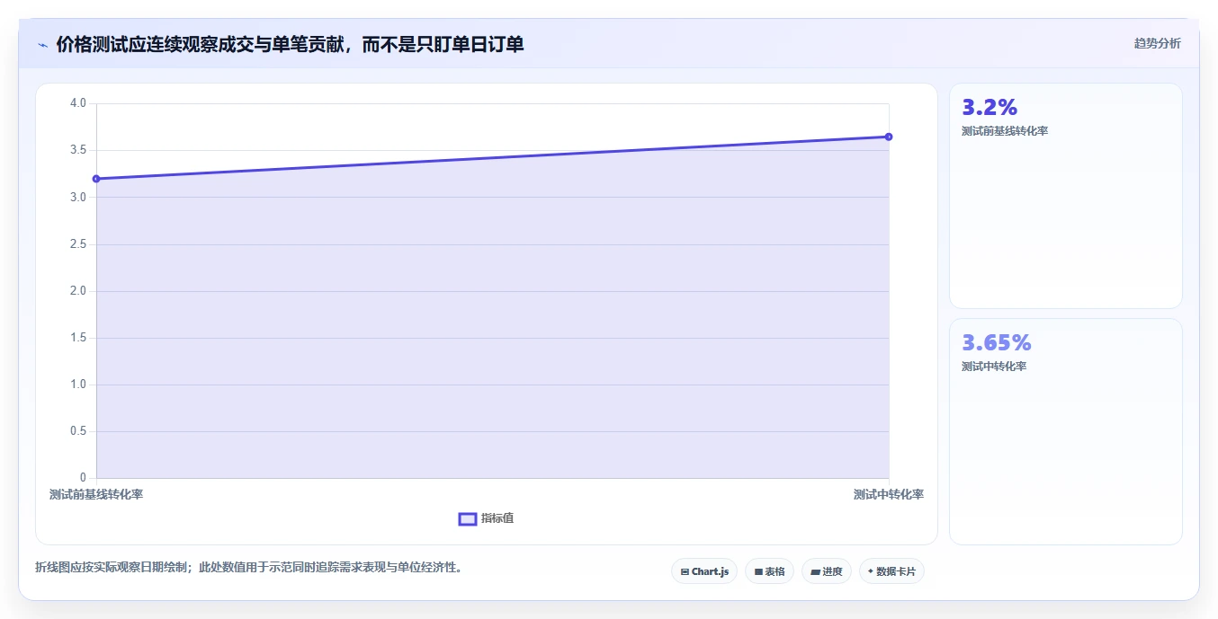Click the Chart.js tag

coord(704,571)
